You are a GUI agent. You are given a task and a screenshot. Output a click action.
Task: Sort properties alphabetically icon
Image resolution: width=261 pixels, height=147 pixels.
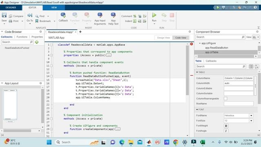[257, 66]
